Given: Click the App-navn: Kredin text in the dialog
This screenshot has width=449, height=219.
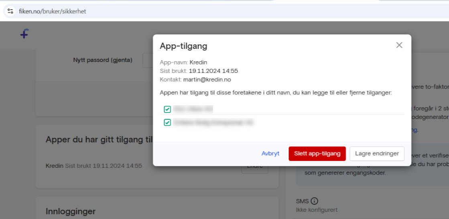Looking at the screenshot, I should (183, 62).
